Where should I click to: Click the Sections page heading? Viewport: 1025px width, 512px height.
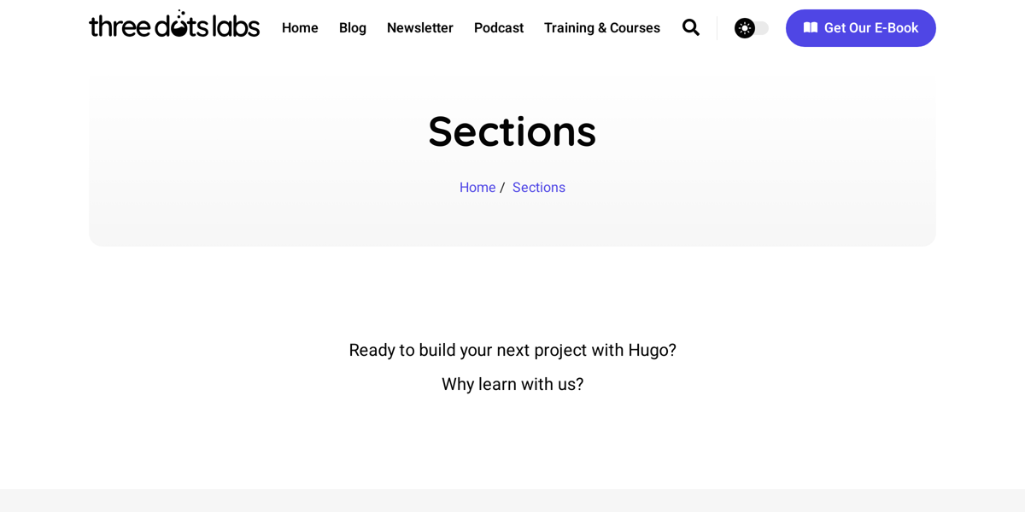512,132
